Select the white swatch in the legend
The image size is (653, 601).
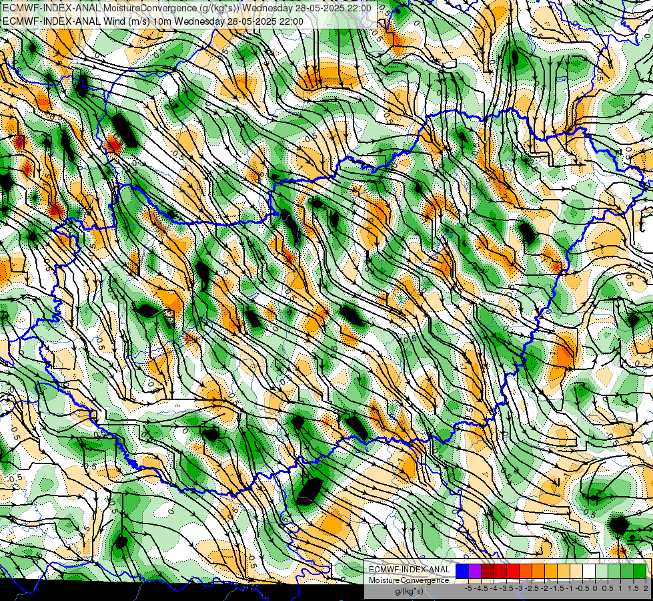coord(589,571)
